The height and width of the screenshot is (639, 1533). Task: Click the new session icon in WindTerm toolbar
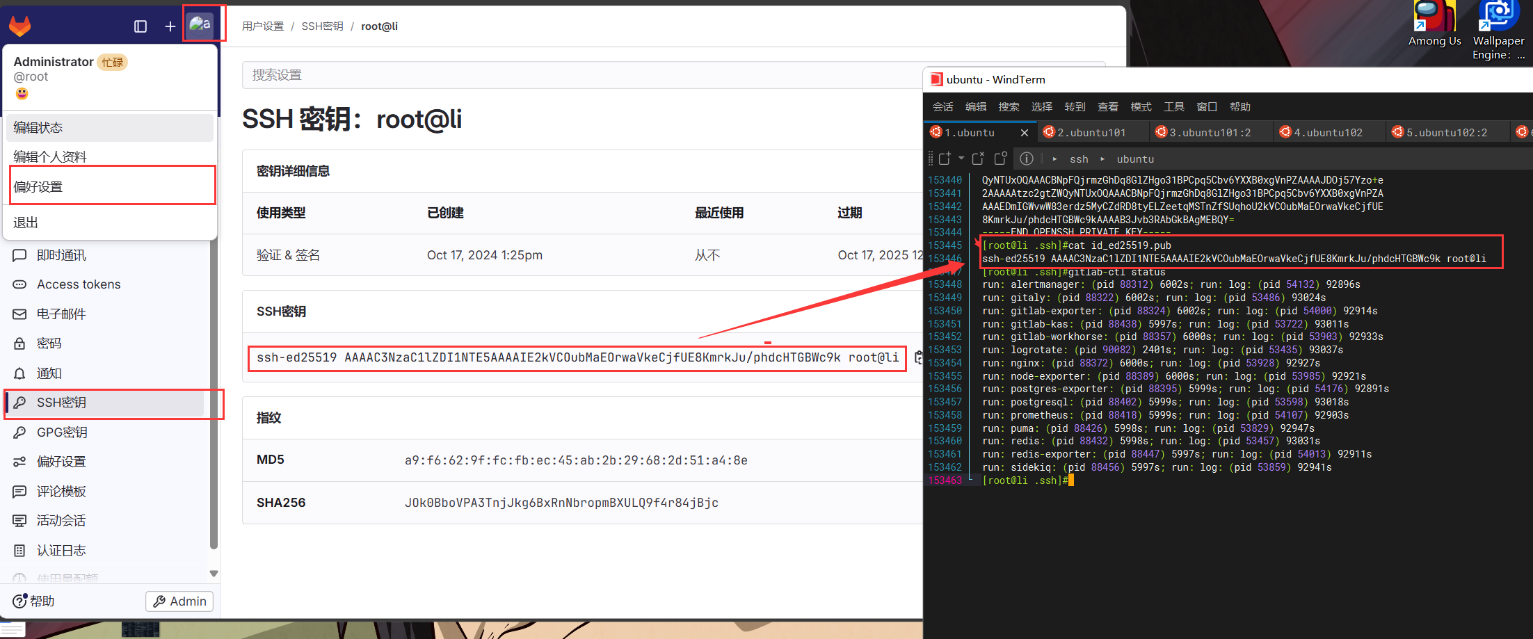[945, 159]
